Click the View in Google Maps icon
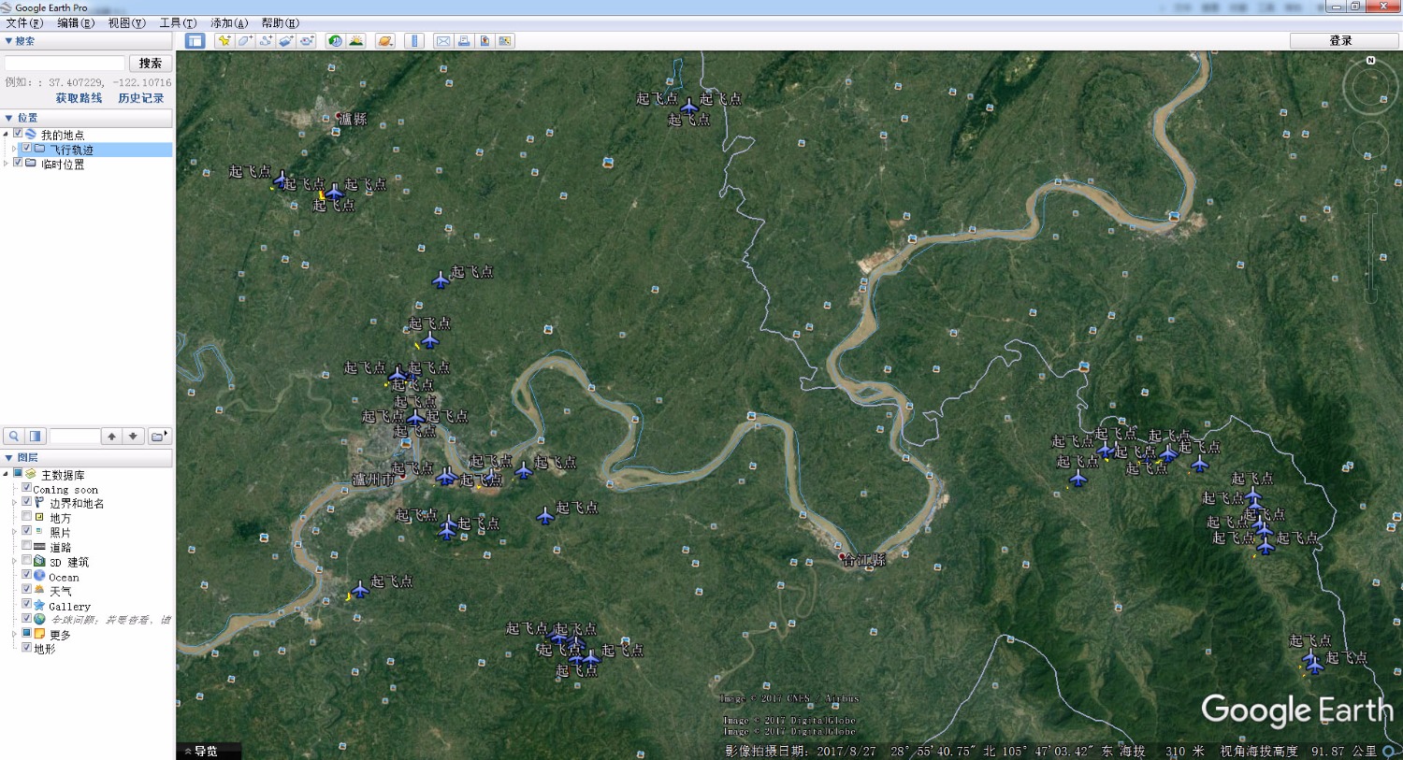The height and width of the screenshot is (760, 1403). pyautogui.click(x=505, y=41)
